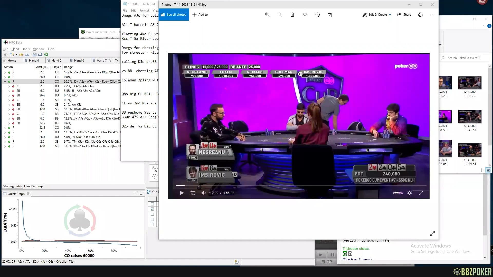This screenshot has height=277, width=493.
Task: Toggle the checked checkbox in the Outline panel
Action: (152, 209)
